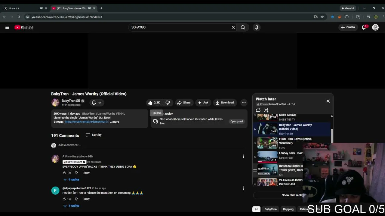Open the music.empi.re stream link
Image resolution: width=385 pixels, height=216 pixels.
tap(87, 122)
